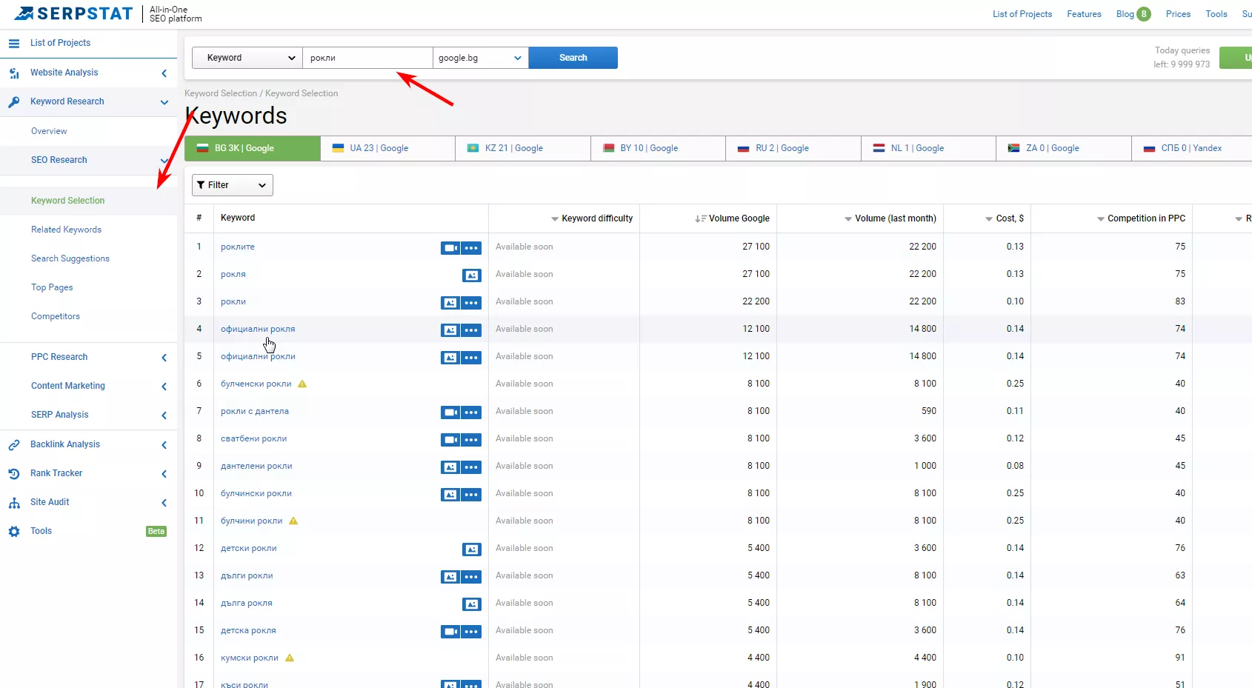Screen dimensions: 1252x688
Task: Click the Backlink Analysis chain icon
Action: tap(14, 444)
